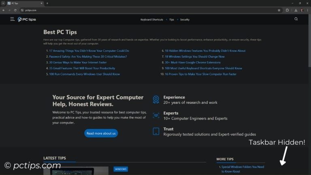Screen dimensions: 311x175
Task: Go to the Security nav item
Action: coord(185,19)
